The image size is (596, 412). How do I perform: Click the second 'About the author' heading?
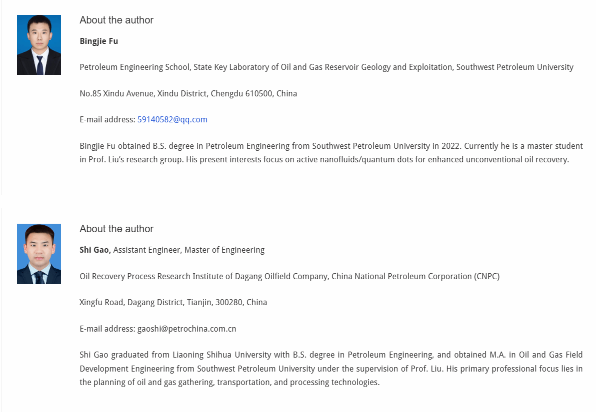(116, 229)
